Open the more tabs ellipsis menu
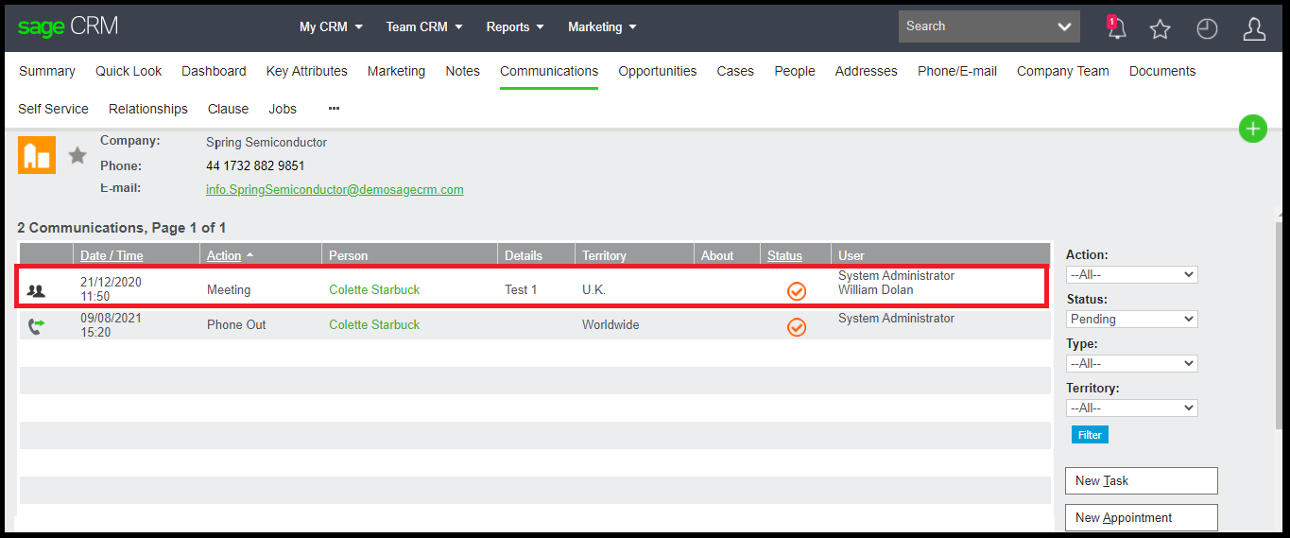The image size is (1290, 538). coord(334,109)
